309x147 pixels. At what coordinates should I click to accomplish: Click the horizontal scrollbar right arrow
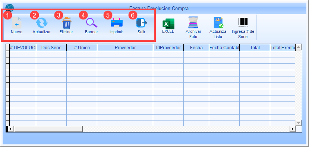point(293,129)
